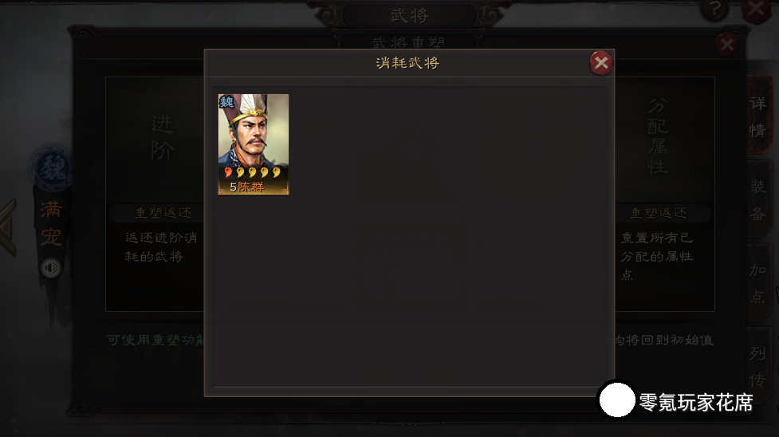
Task: Close the 武将重塑 panel
Action: (727, 45)
